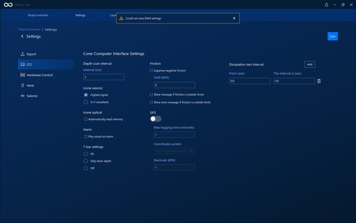Open the Project and tests tab
This screenshot has height=223, width=356.
pos(38,15)
